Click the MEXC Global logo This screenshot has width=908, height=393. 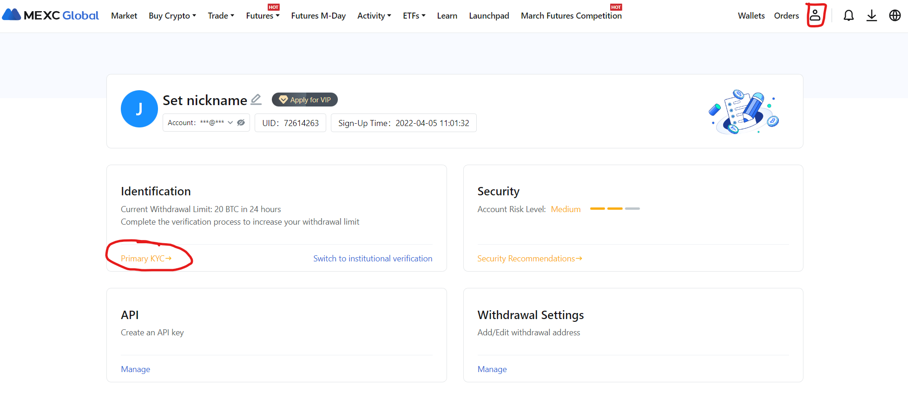click(x=50, y=15)
